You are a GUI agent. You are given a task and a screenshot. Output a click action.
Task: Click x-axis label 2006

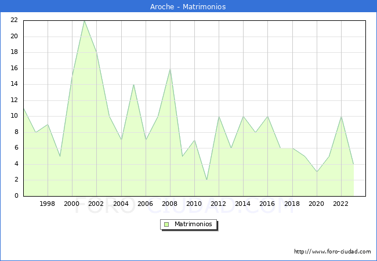click(x=145, y=204)
